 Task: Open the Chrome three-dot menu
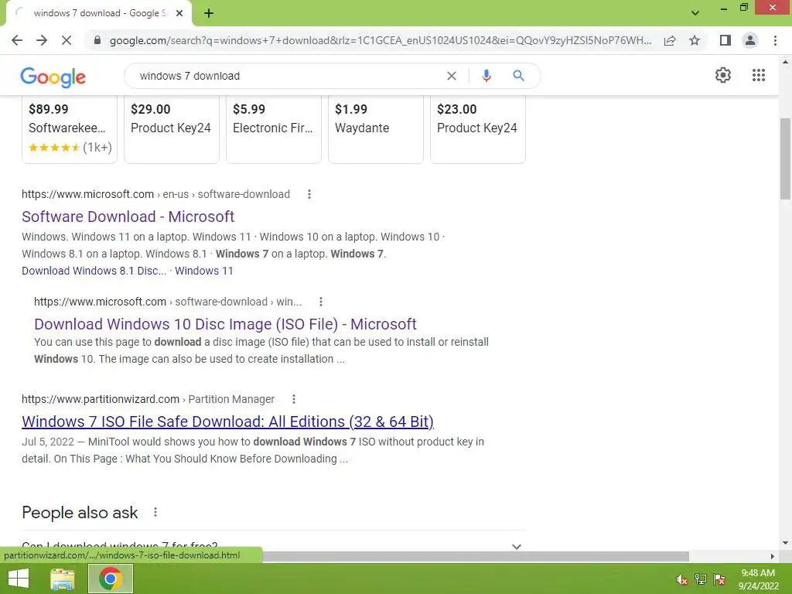pos(775,40)
